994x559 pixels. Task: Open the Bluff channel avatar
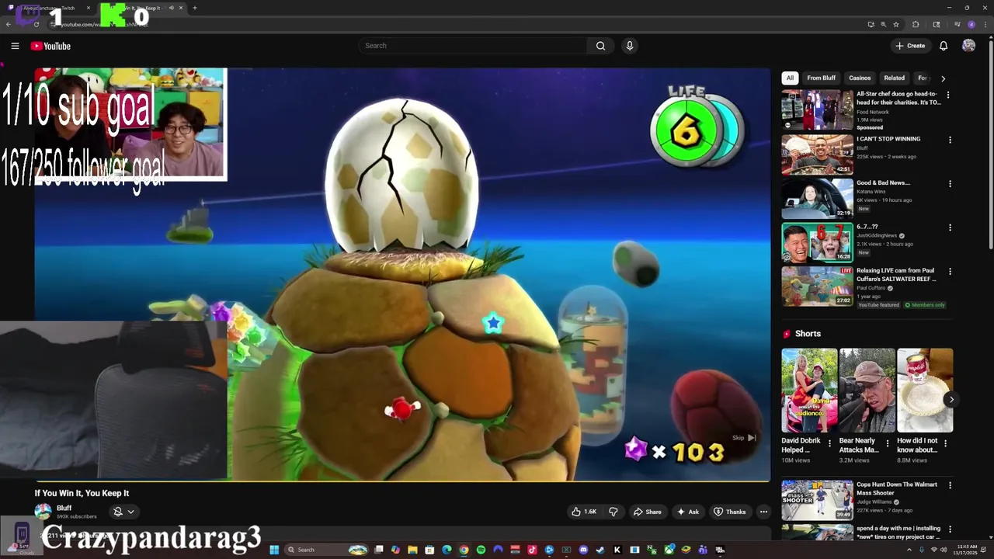click(x=43, y=512)
